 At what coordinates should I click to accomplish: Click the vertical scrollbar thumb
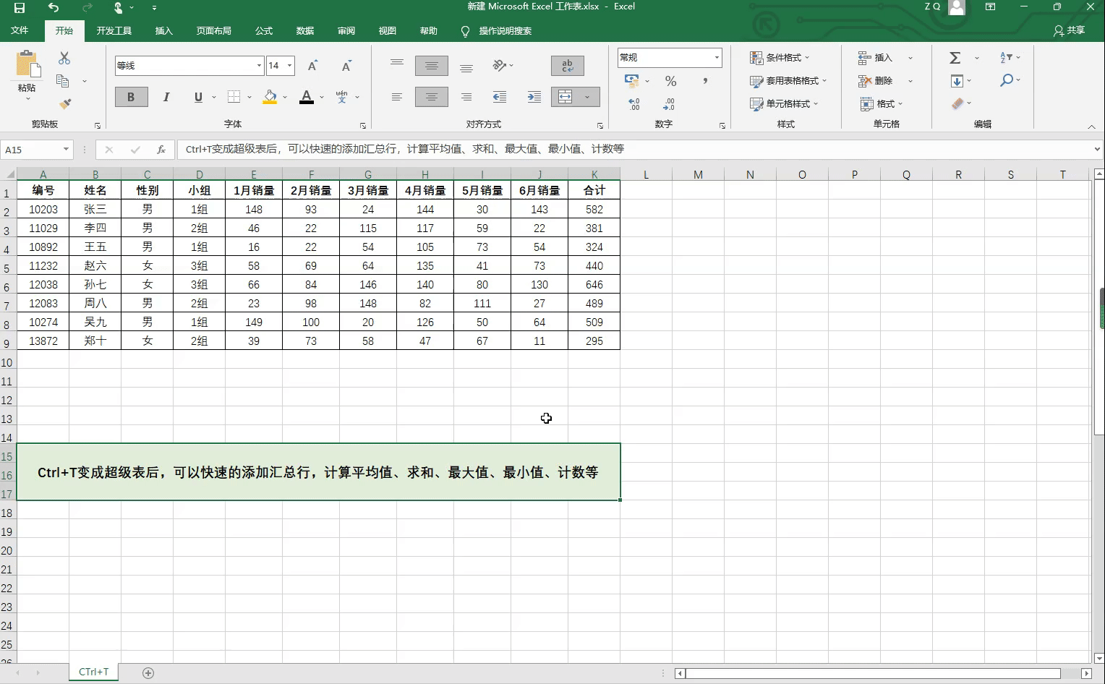tap(1100, 308)
